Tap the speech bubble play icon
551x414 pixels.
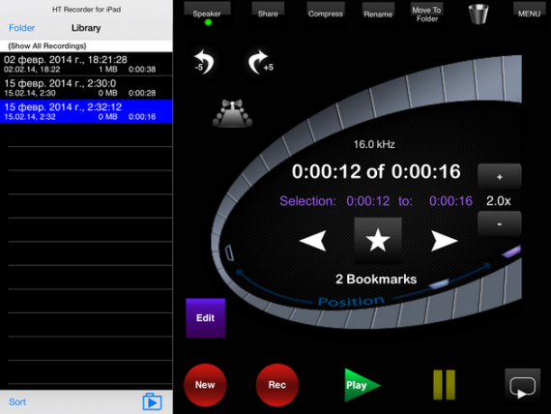pyautogui.click(x=523, y=386)
